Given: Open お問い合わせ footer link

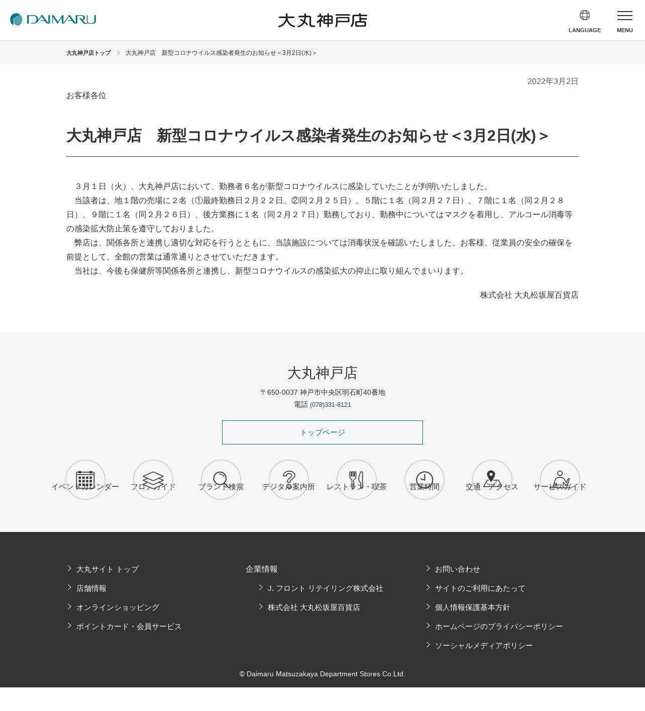Looking at the screenshot, I should (x=458, y=569).
